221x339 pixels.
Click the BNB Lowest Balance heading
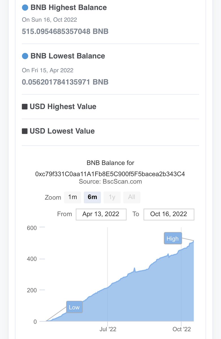point(68,56)
